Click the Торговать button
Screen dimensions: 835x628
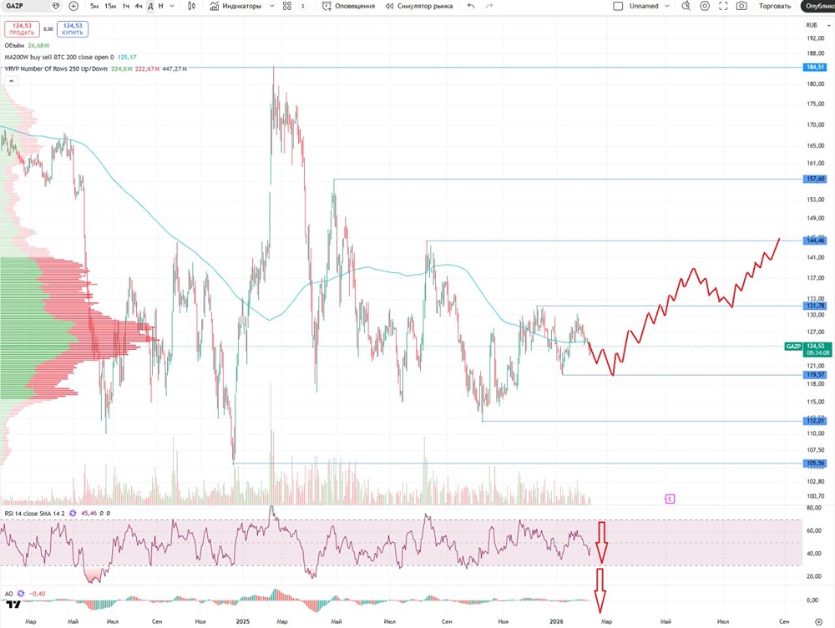point(775,7)
